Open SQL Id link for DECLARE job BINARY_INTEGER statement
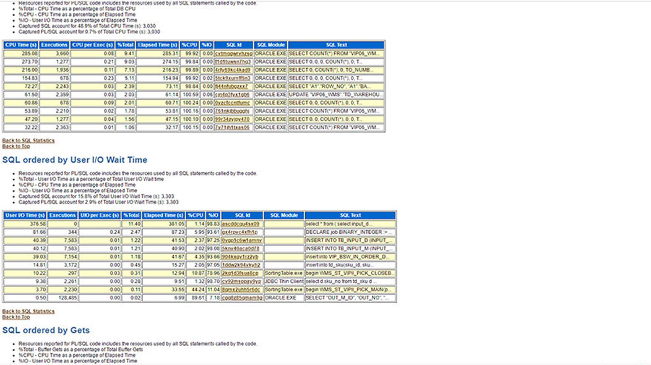The width and height of the screenshot is (651, 365). click(240, 232)
